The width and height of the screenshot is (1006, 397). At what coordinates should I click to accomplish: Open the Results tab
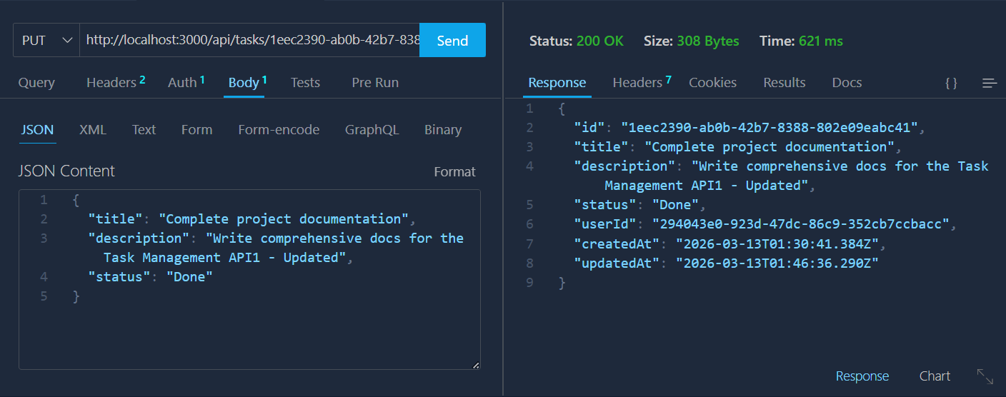click(x=785, y=83)
